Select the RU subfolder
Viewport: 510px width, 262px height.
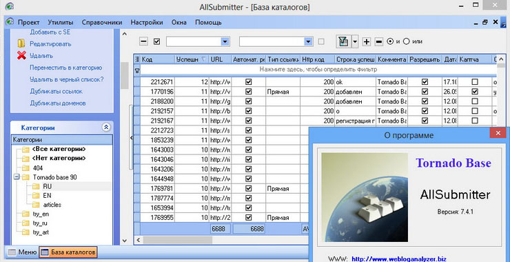coord(47,186)
